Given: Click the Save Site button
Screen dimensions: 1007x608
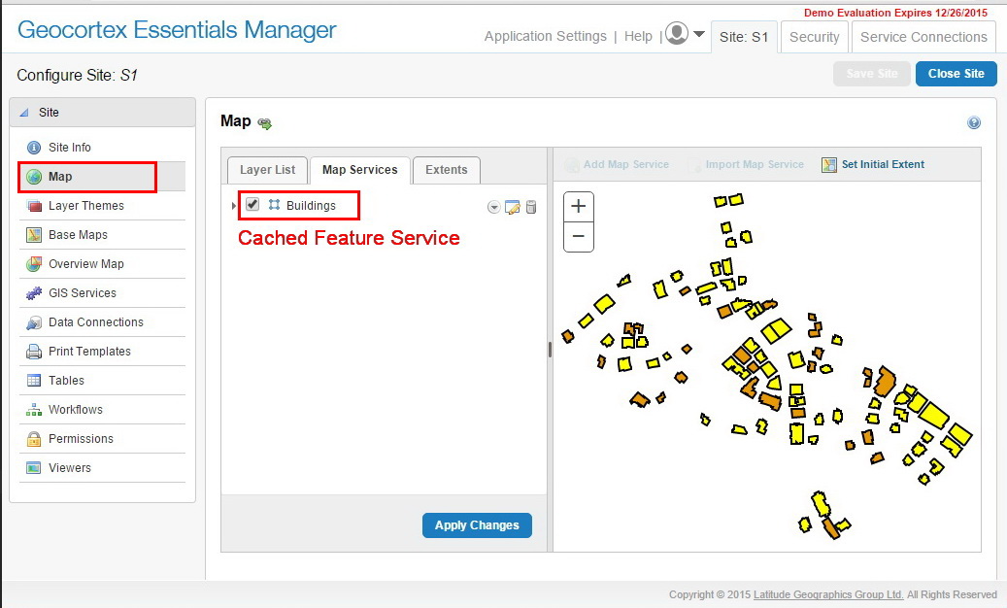Looking at the screenshot, I should [872, 74].
